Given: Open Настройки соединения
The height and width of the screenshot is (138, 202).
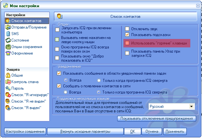Looking at the screenshot, I should pyautogui.click(x=25, y=132).
